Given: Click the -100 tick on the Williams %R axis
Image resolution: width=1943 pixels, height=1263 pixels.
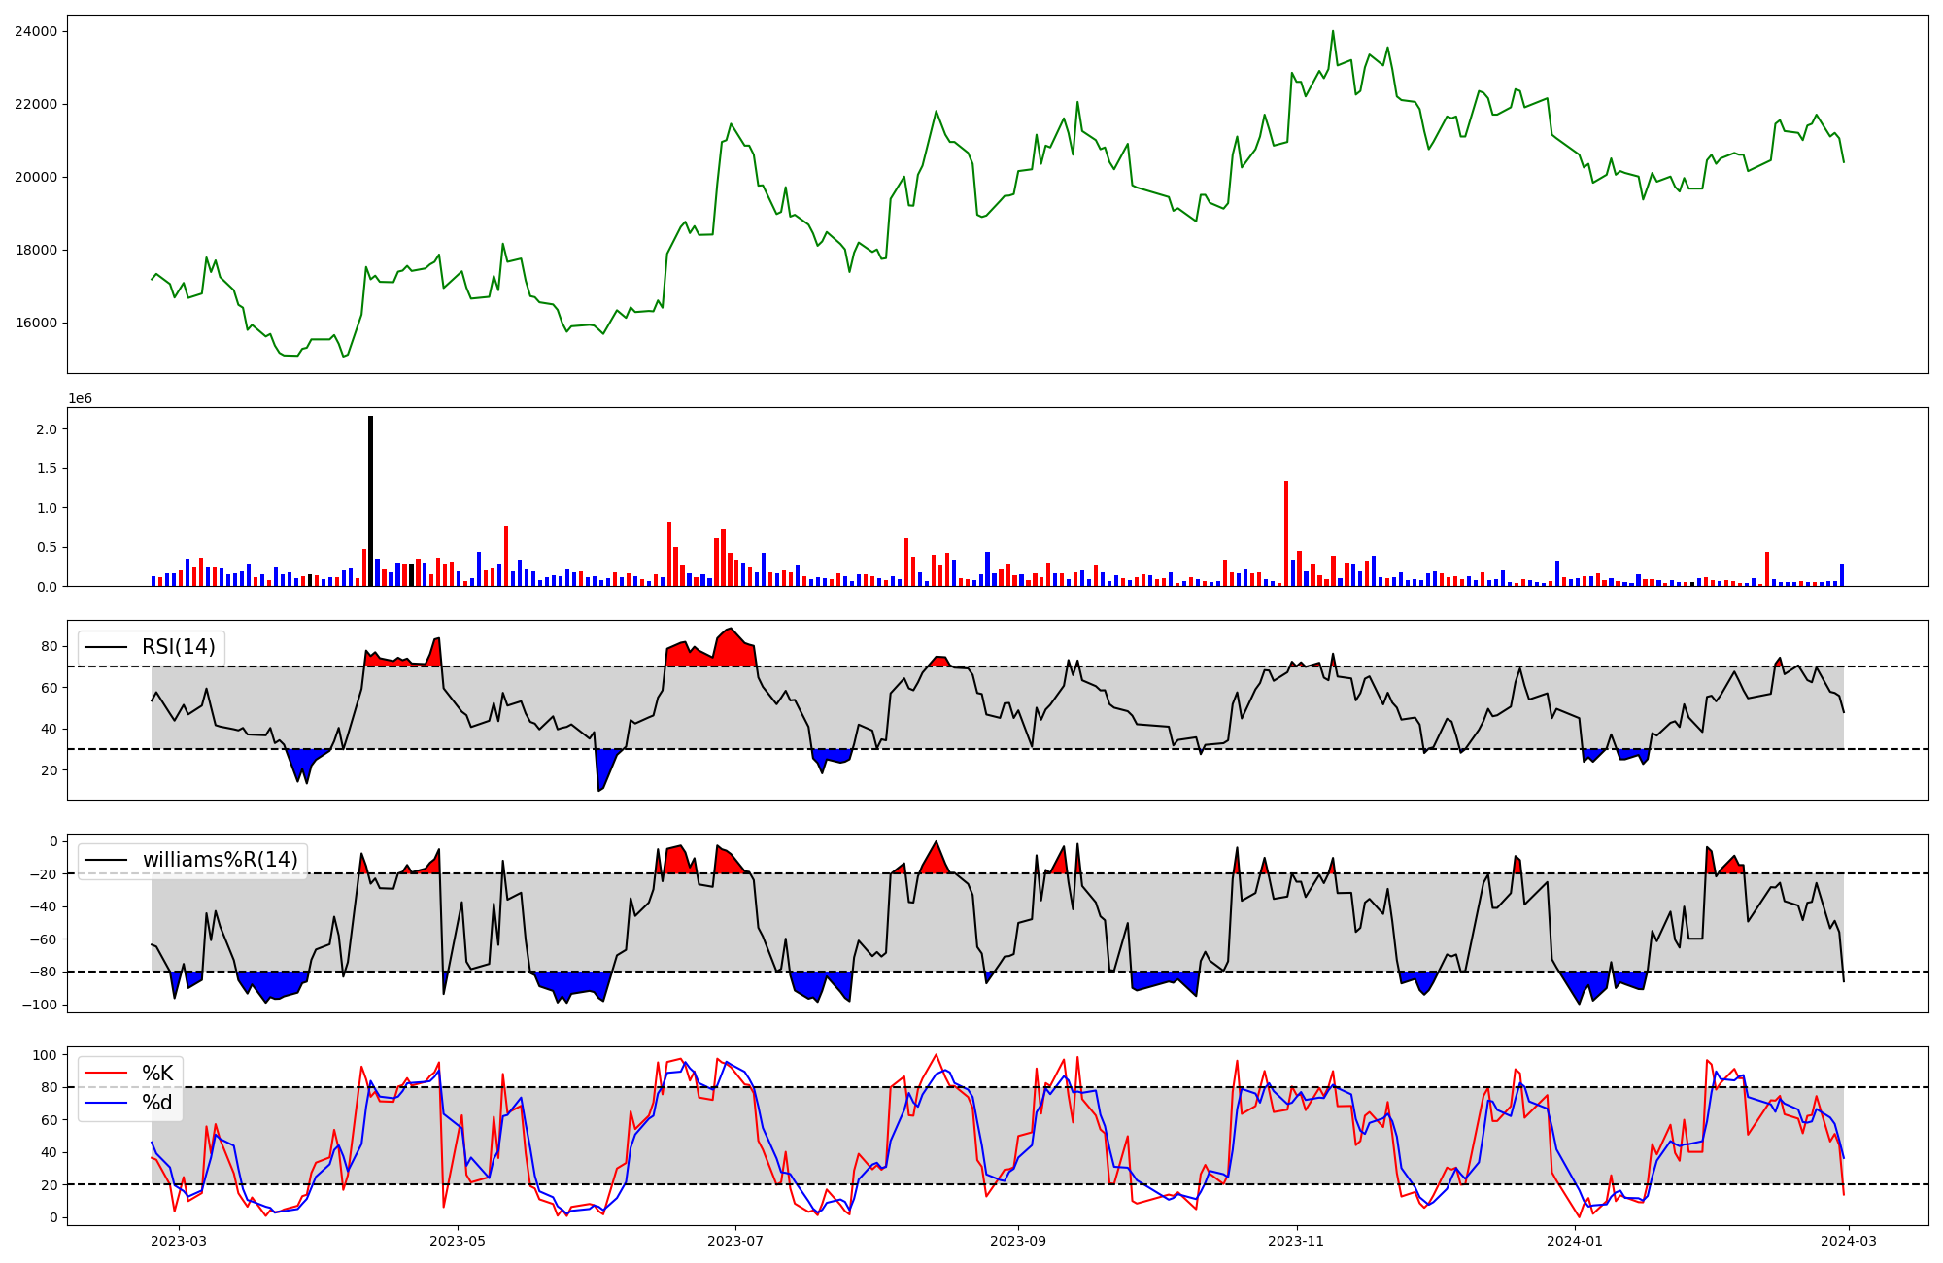Looking at the screenshot, I should 39,1005.
